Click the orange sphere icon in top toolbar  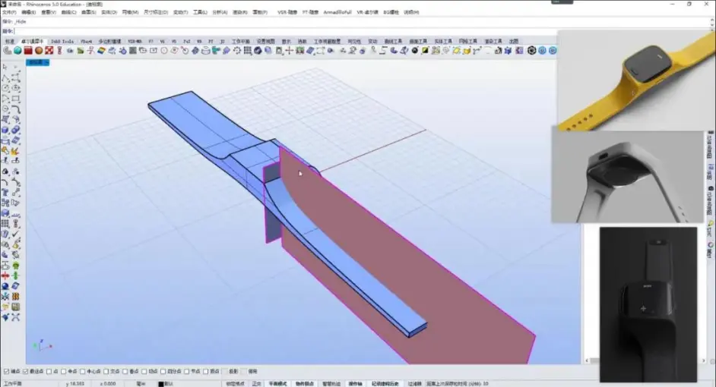pos(39,51)
